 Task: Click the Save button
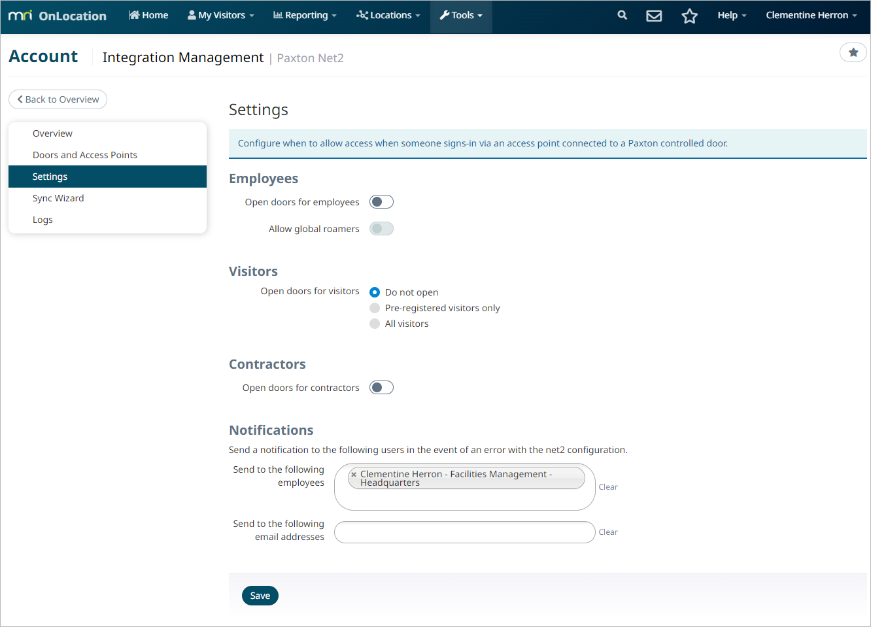[260, 596]
